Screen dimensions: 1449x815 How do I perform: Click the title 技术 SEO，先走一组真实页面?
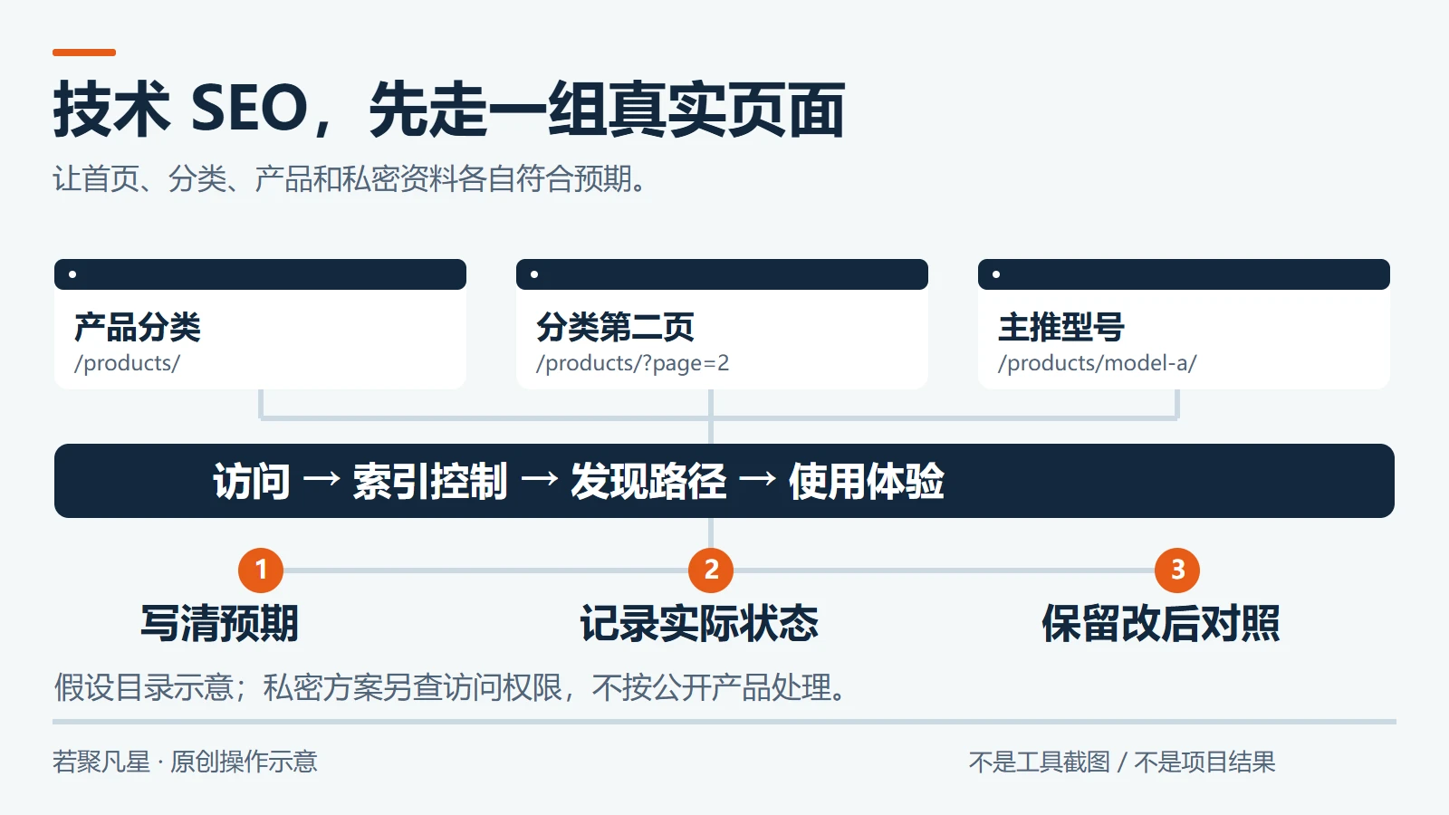point(448,110)
